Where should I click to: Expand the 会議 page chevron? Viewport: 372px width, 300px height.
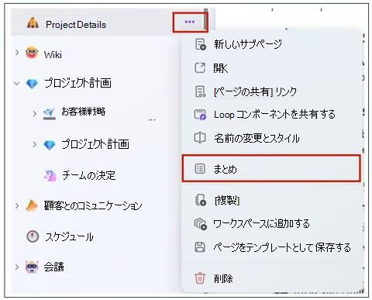pos(17,267)
